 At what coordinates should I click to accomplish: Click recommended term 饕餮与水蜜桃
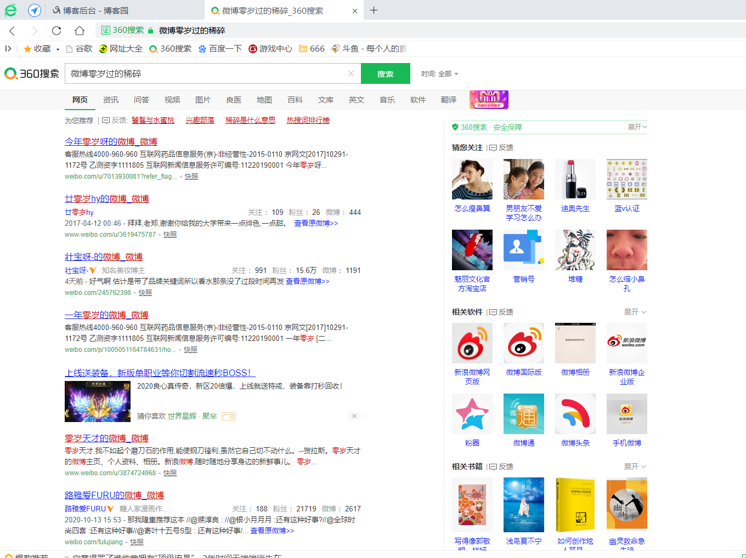[153, 120]
